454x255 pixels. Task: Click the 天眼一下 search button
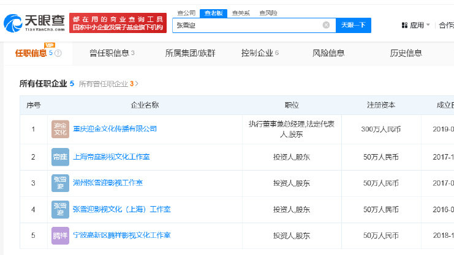(x=354, y=25)
